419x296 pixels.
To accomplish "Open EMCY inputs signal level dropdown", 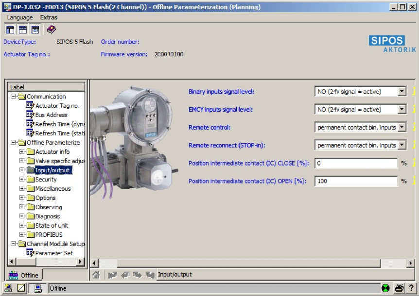I will (x=402, y=109).
